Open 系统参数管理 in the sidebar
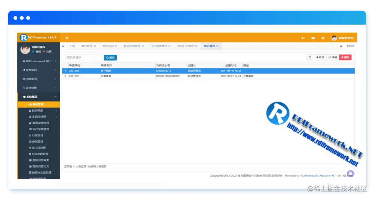Viewport: 374px width, 199px height. 39,154
